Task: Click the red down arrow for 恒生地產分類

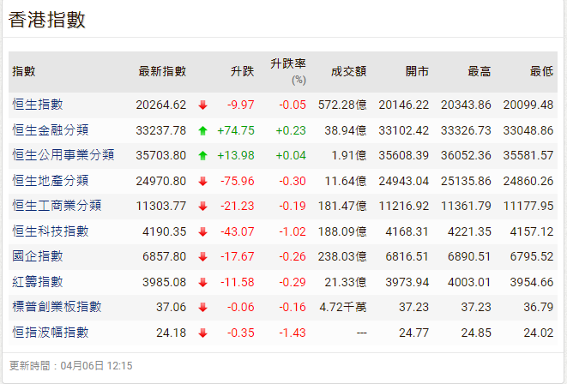Action: (202, 181)
